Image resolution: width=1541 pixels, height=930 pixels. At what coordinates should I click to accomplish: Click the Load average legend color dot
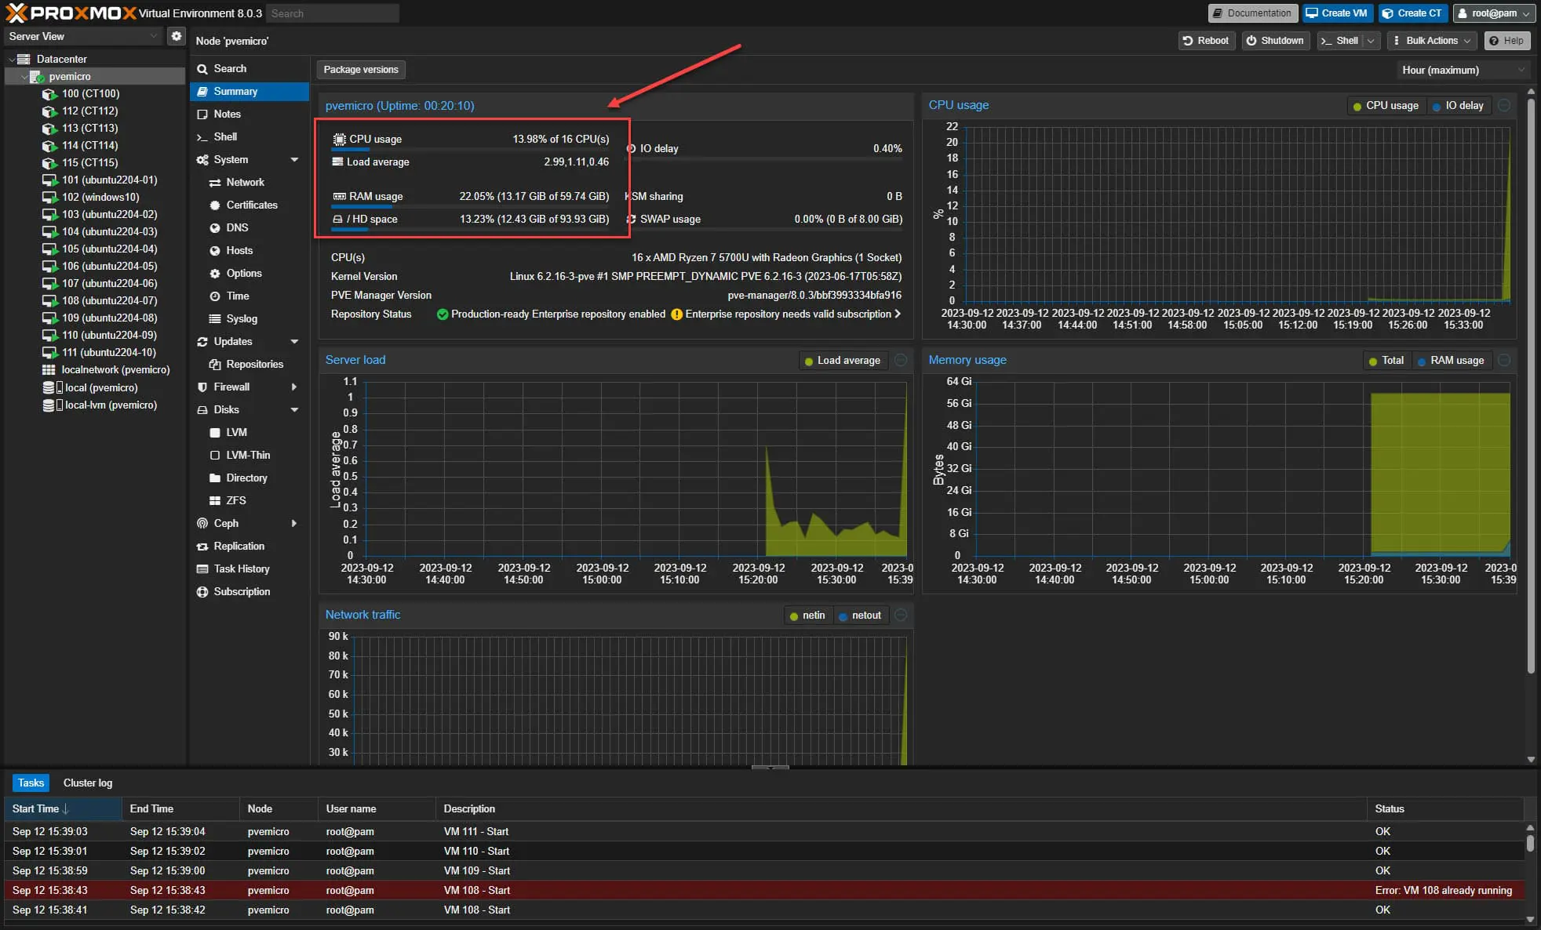coord(808,361)
